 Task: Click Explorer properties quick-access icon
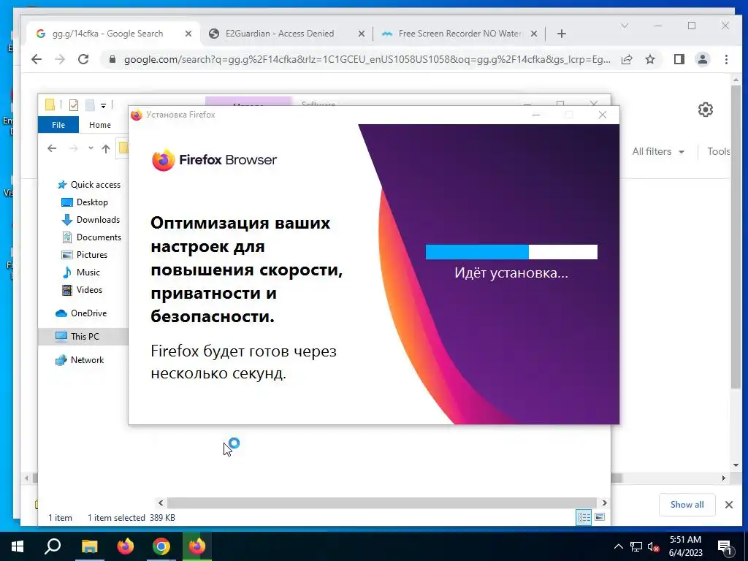pyautogui.click(x=74, y=105)
